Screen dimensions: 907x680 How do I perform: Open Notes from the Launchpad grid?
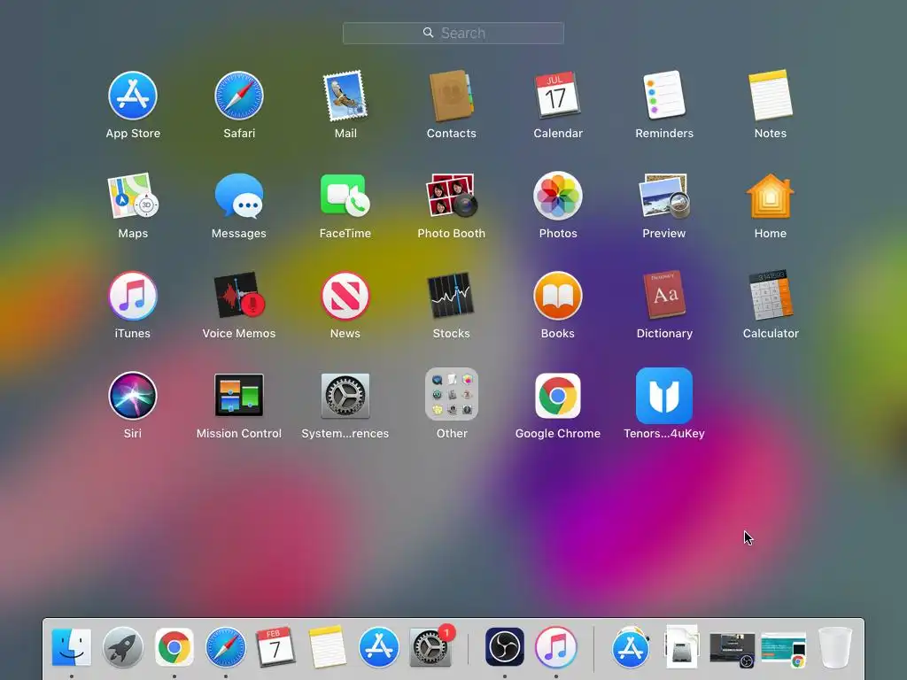point(770,95)
